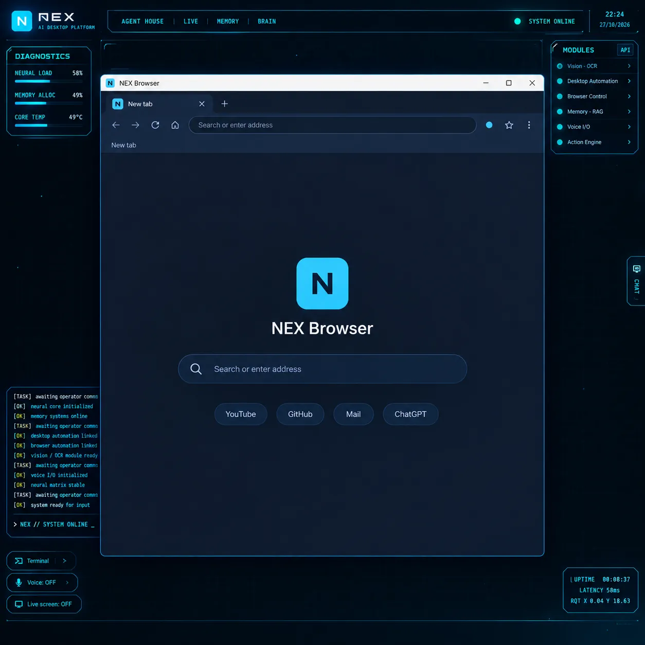Toggle Live screen: OFF
This screenshot has height=645, width=645.
click(44, 604)
